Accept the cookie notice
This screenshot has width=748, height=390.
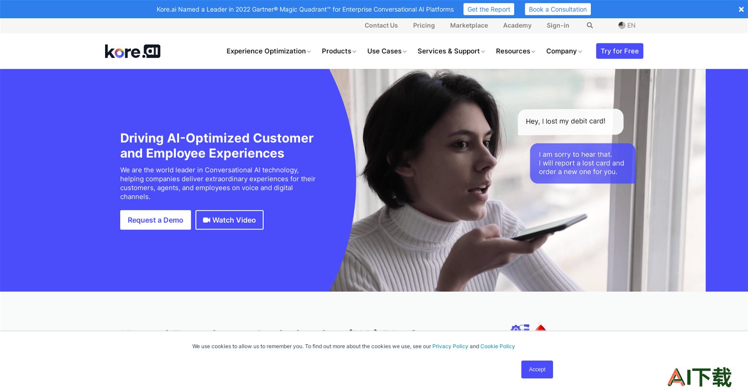point(537,369)
